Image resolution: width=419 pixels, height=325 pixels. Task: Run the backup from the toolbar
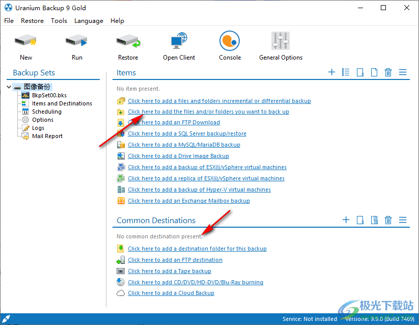(77, 42)
